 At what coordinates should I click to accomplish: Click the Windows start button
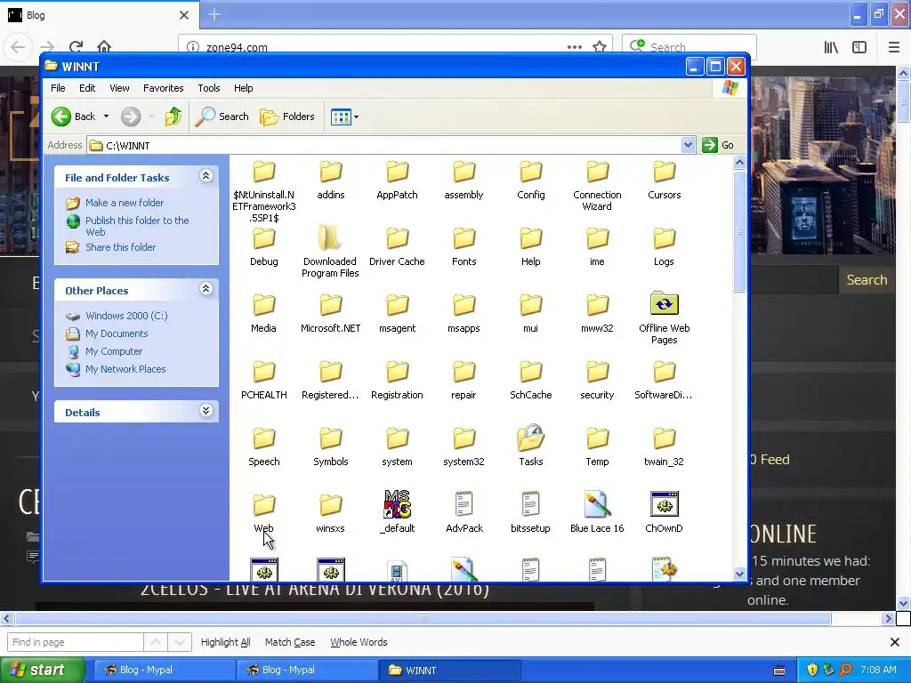(x=42, y=671)
